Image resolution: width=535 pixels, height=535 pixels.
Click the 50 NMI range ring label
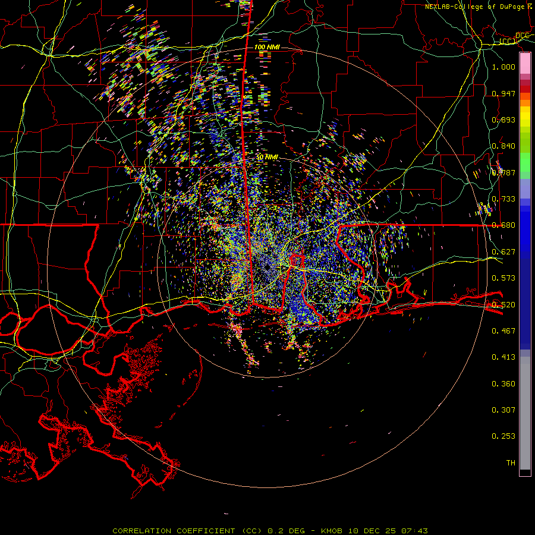[267, 158]
